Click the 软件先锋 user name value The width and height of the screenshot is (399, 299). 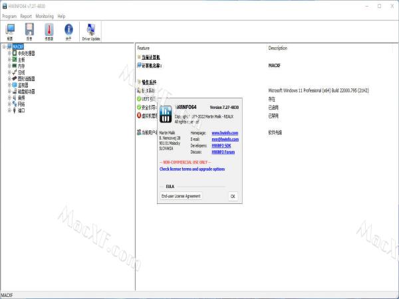[x=275, y=132]
